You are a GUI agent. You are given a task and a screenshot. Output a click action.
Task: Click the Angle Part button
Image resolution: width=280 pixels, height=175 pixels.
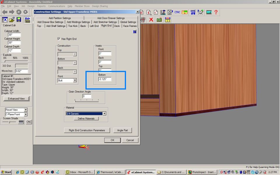pos(123,130)
